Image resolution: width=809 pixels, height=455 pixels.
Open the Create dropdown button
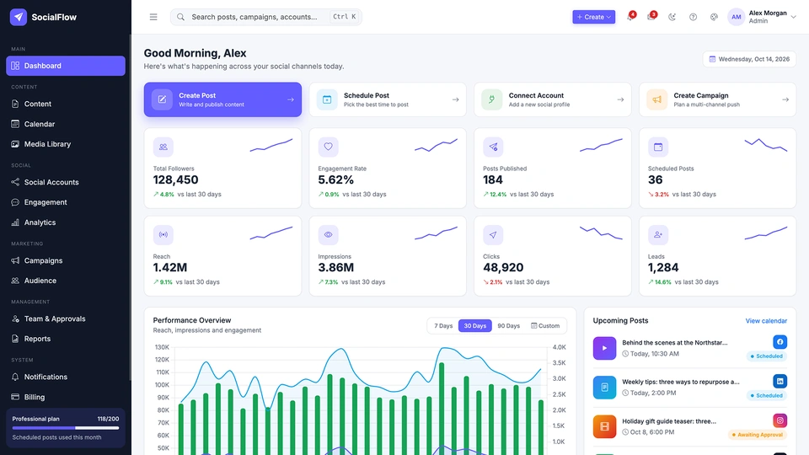click(x=593, y=17)
